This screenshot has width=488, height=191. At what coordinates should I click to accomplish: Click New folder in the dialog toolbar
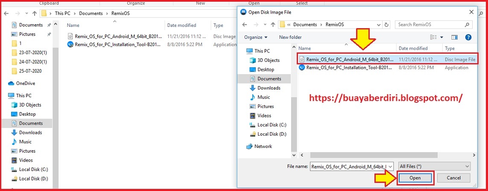click(x=290, y=37)
